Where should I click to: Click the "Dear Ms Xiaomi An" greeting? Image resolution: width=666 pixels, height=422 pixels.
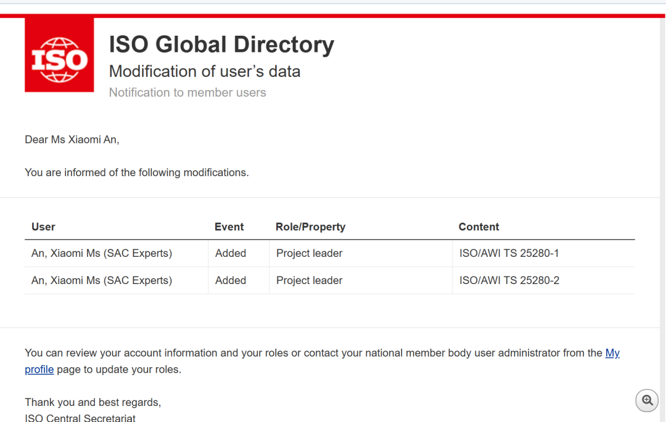tap(72, 140)
